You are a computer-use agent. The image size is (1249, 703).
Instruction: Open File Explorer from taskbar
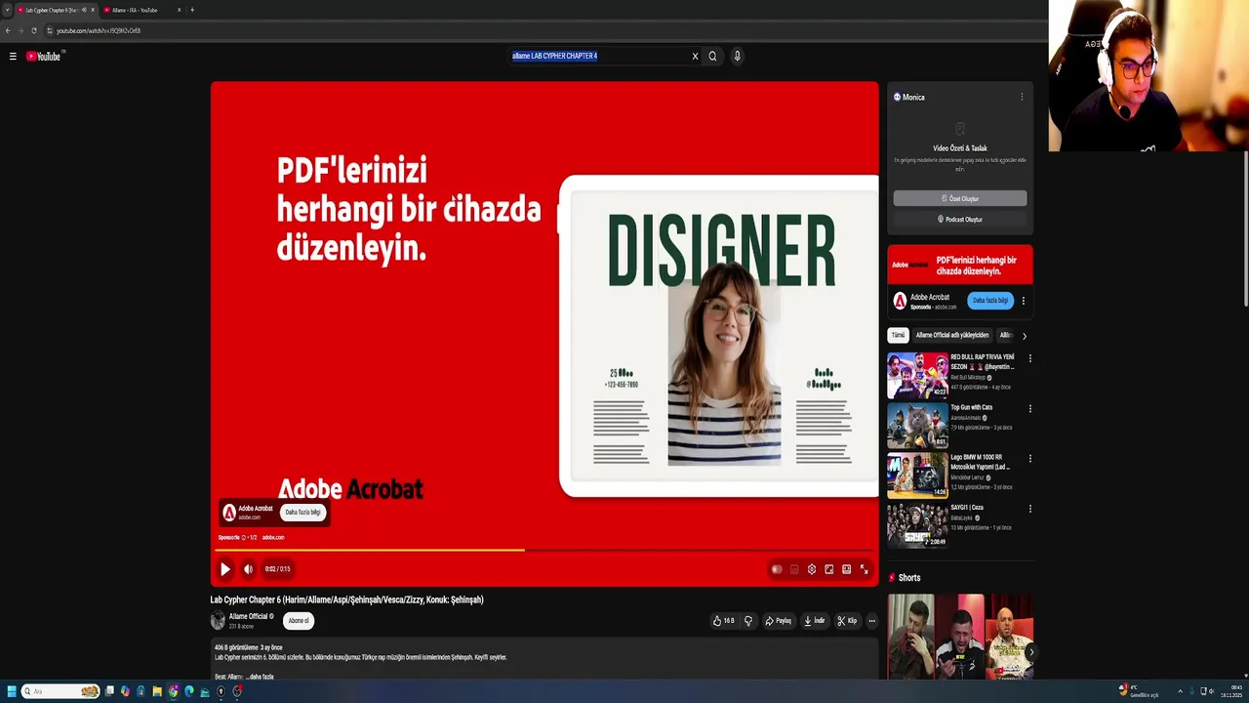pos(157,691)
